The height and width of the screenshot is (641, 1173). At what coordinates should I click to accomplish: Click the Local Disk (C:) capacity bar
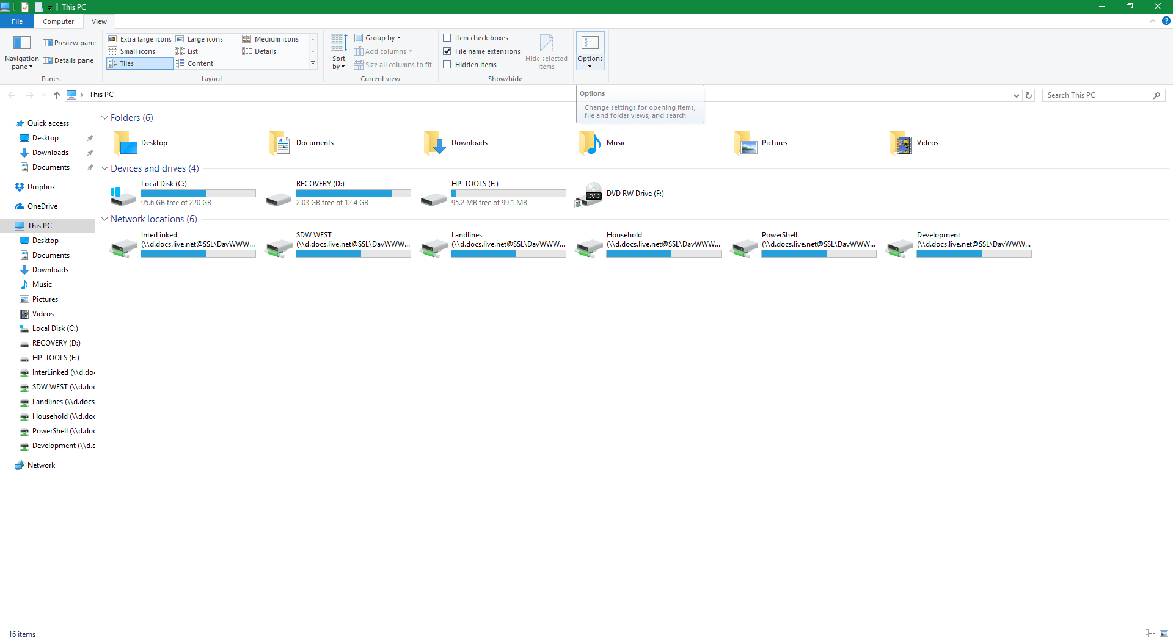click(198, 193)
